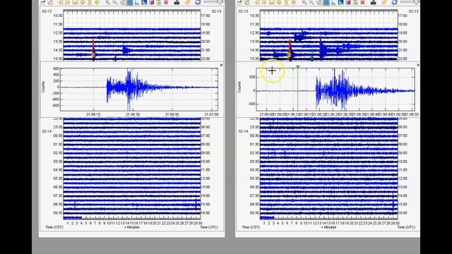Click '02-14' date label in right window

[x=243, y=131]
